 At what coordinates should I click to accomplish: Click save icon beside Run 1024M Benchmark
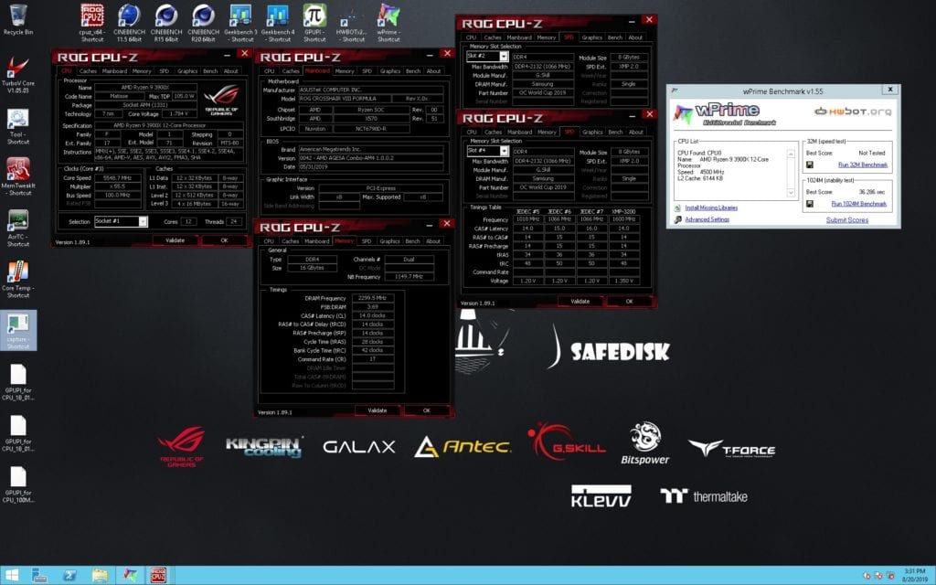tap(810, 204)
